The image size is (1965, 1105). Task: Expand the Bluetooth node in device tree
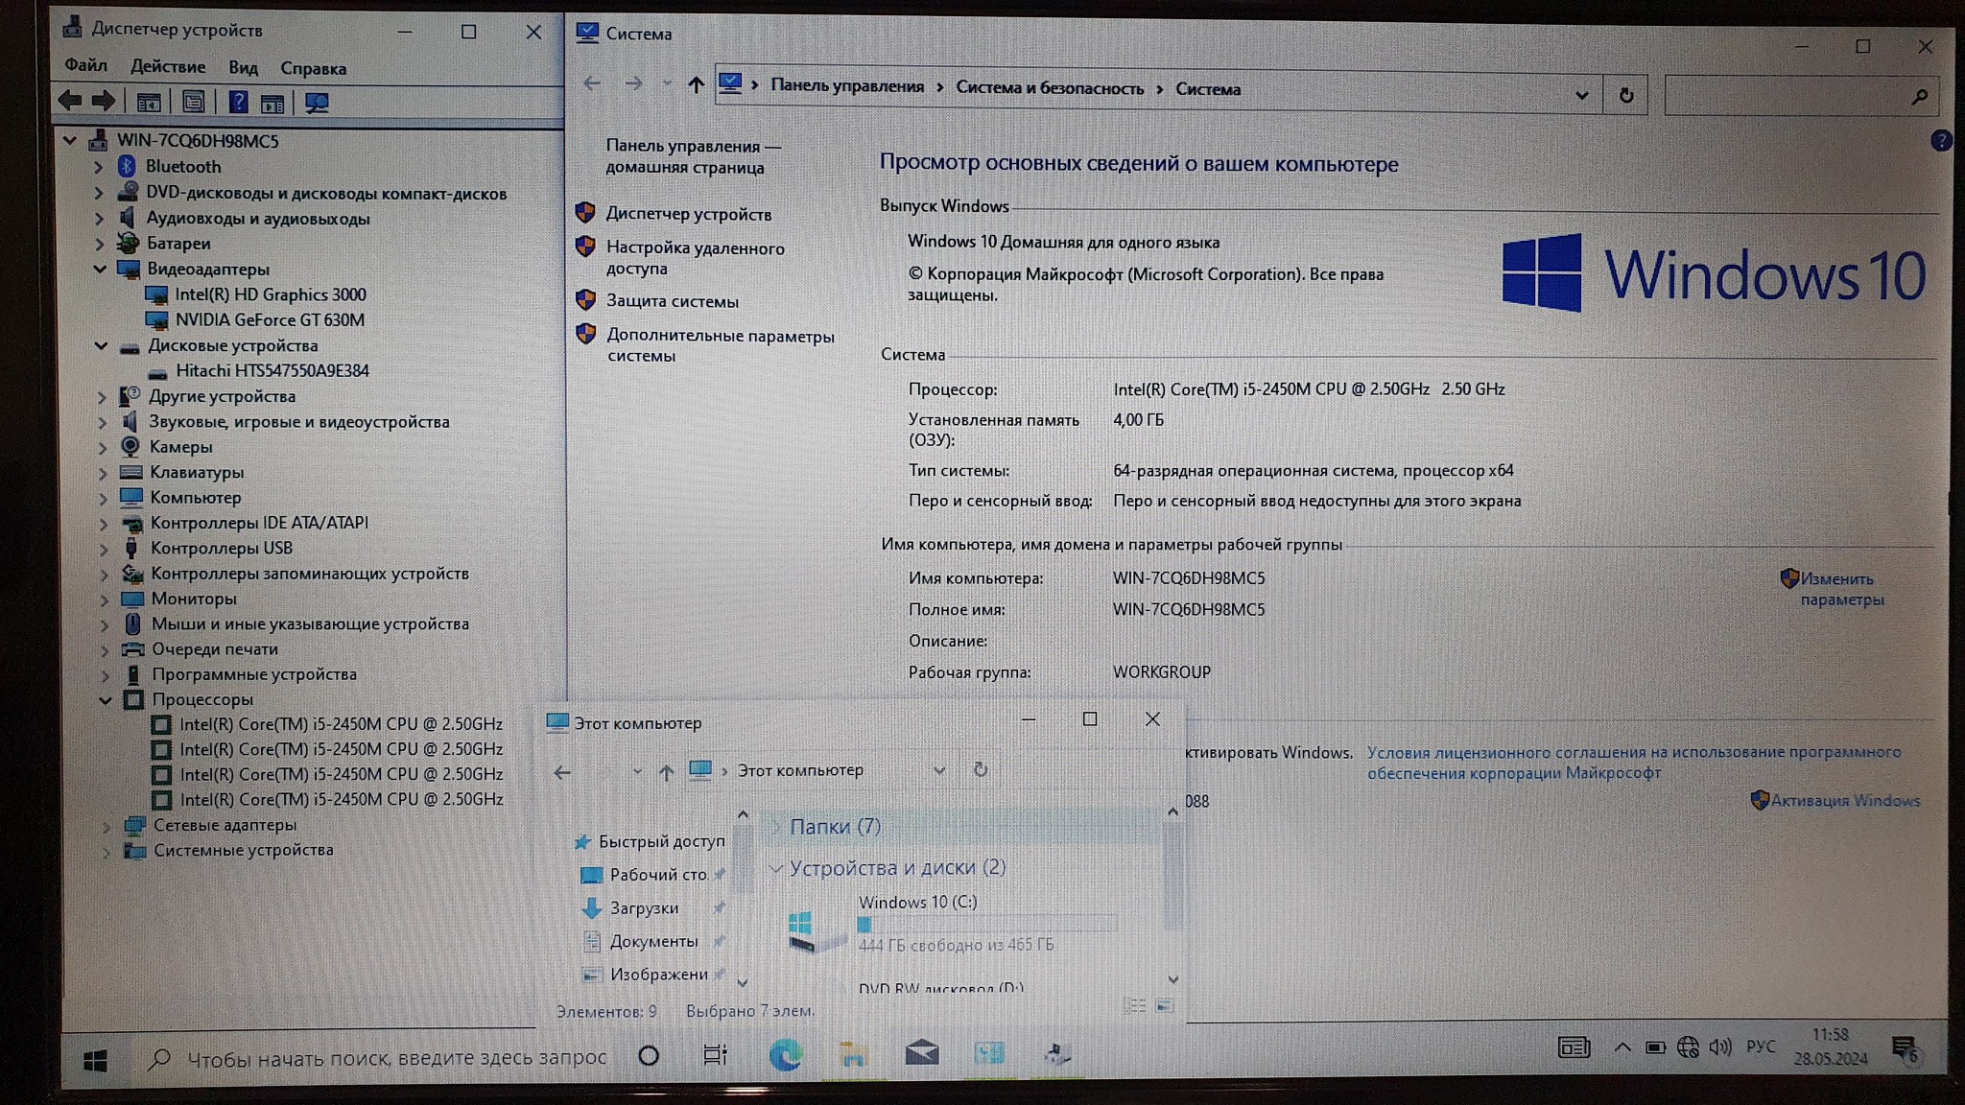point(98,167)
